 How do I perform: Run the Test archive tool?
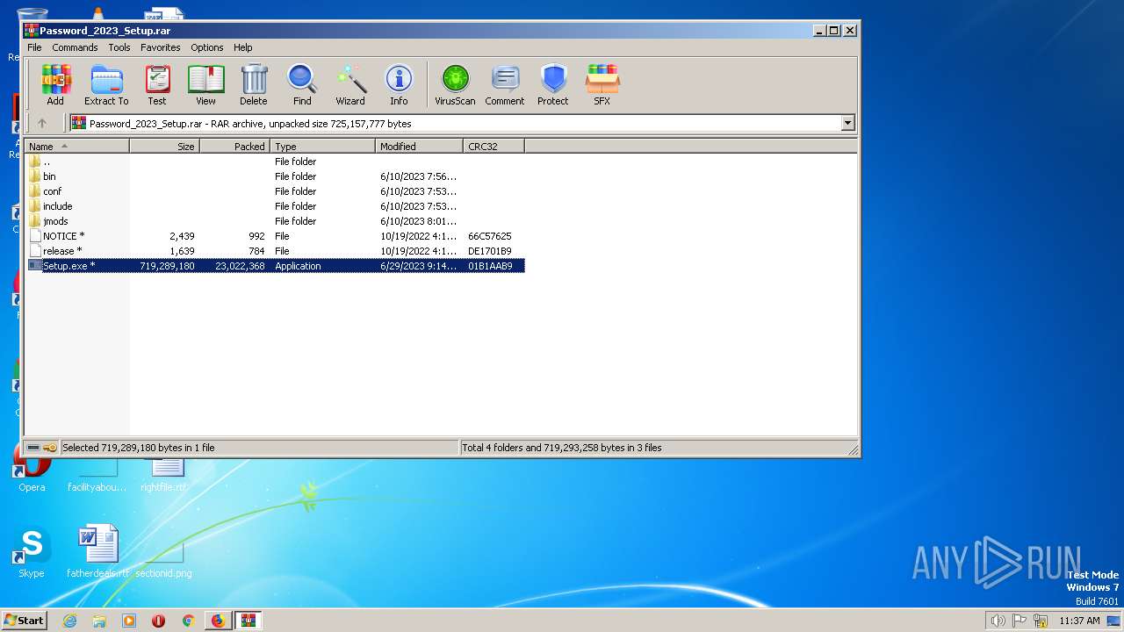157,85
